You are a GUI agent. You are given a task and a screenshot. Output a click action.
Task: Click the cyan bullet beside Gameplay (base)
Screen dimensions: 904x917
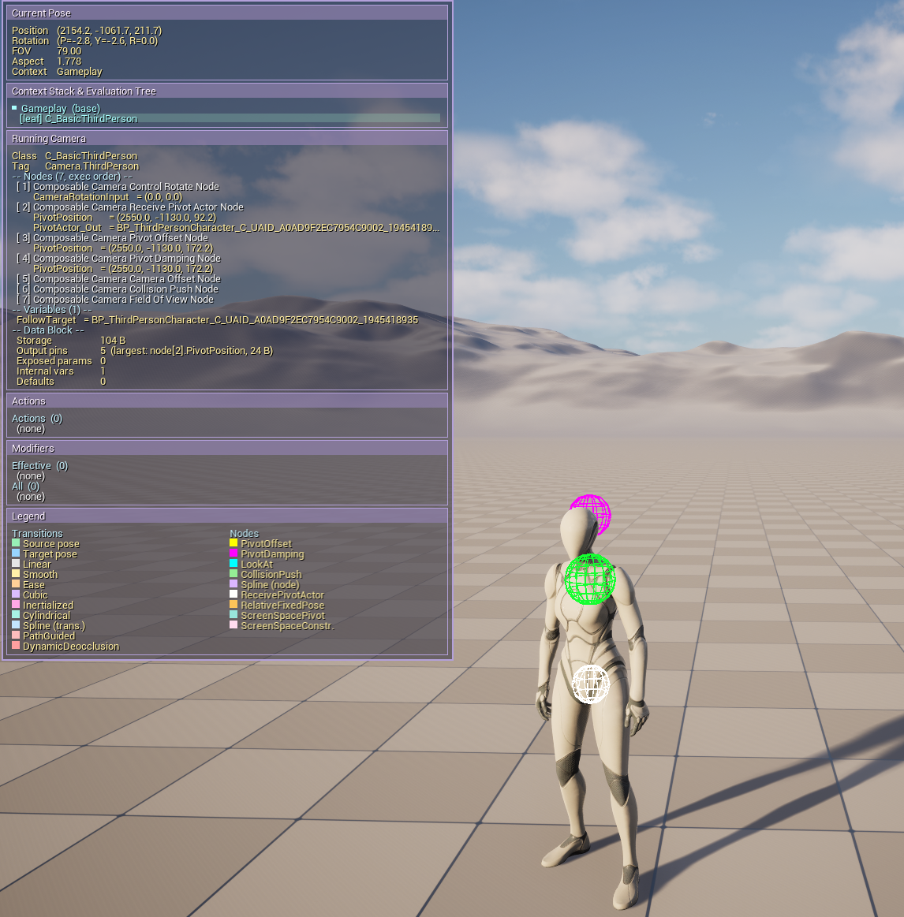[x=14, y=108]
